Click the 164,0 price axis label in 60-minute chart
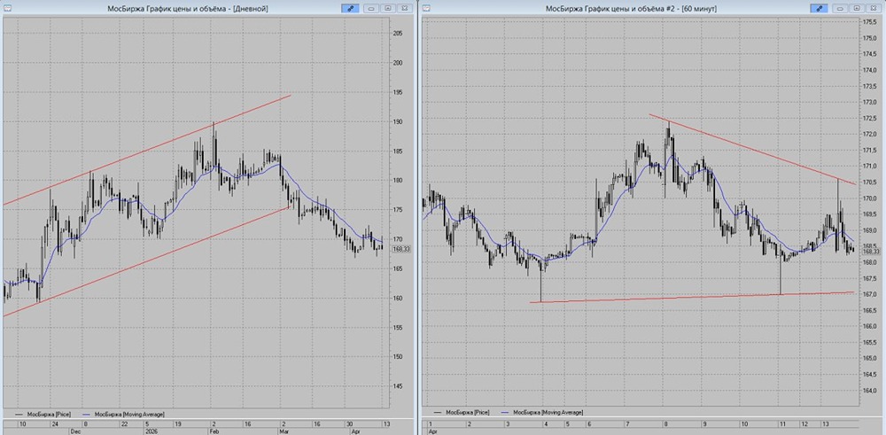 tap(869, 391)
